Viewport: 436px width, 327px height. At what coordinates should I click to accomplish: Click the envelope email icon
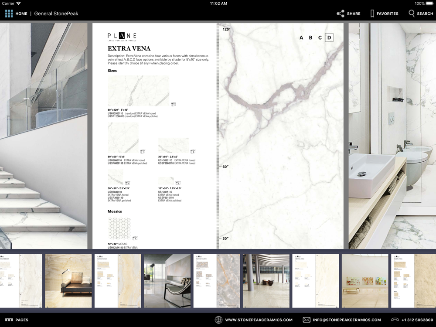[x=307, y=320]
